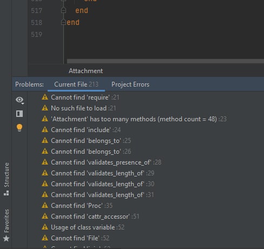Viewport: 264px width, 249px height.
Task: Click the yellow lightbulb quick-fix icon
Action: coord(19,128)
